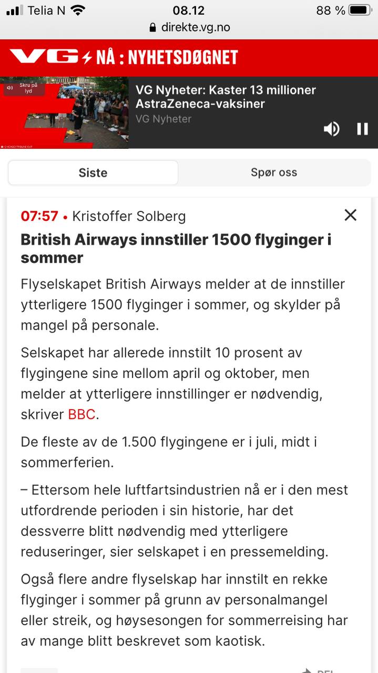Click the padlock icon beside URL
The image size is (378, 673).
(153, 27)
